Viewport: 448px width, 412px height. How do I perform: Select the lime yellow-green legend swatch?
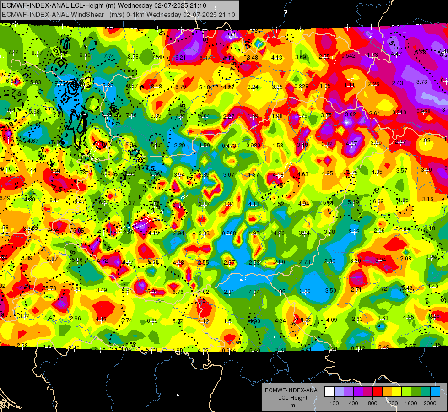coord(406,392)
